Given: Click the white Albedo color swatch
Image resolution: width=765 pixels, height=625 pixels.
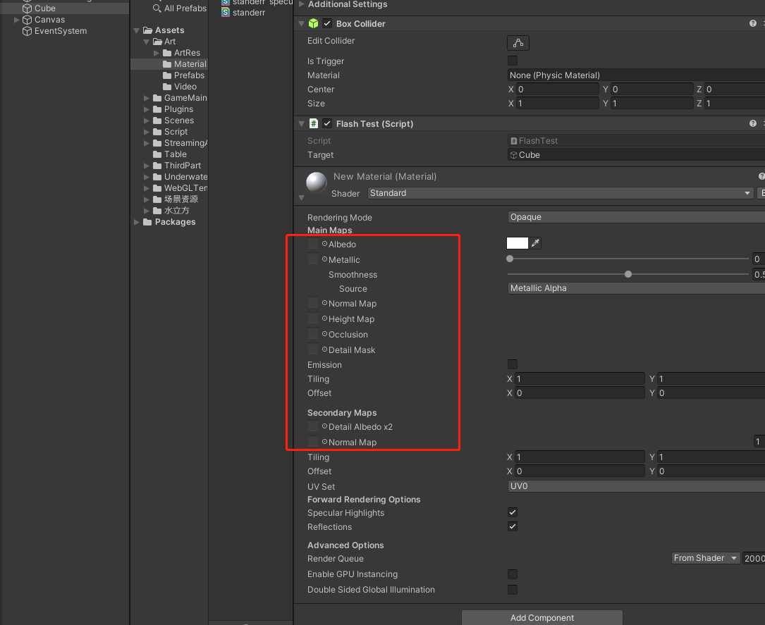Looking at the screenshot, I should 518,243.
